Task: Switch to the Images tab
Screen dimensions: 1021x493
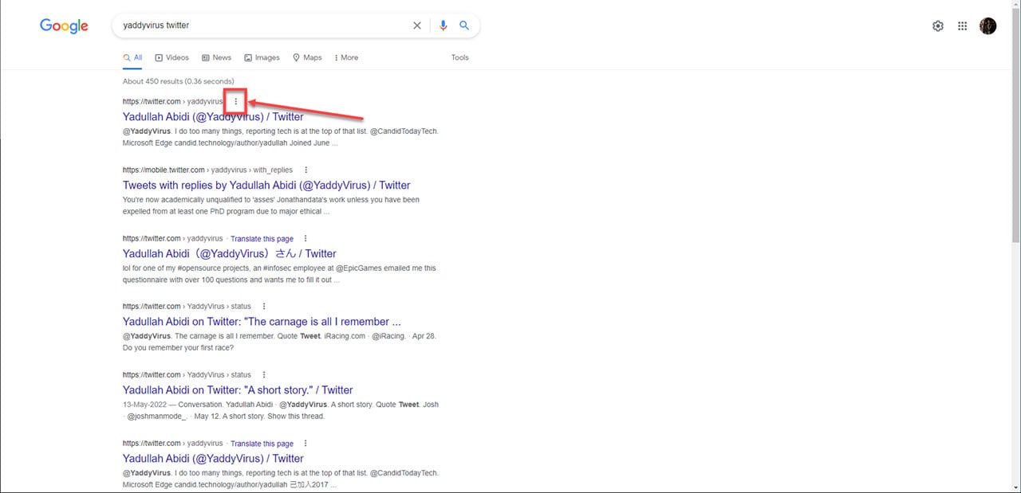Action: (262, 57)
